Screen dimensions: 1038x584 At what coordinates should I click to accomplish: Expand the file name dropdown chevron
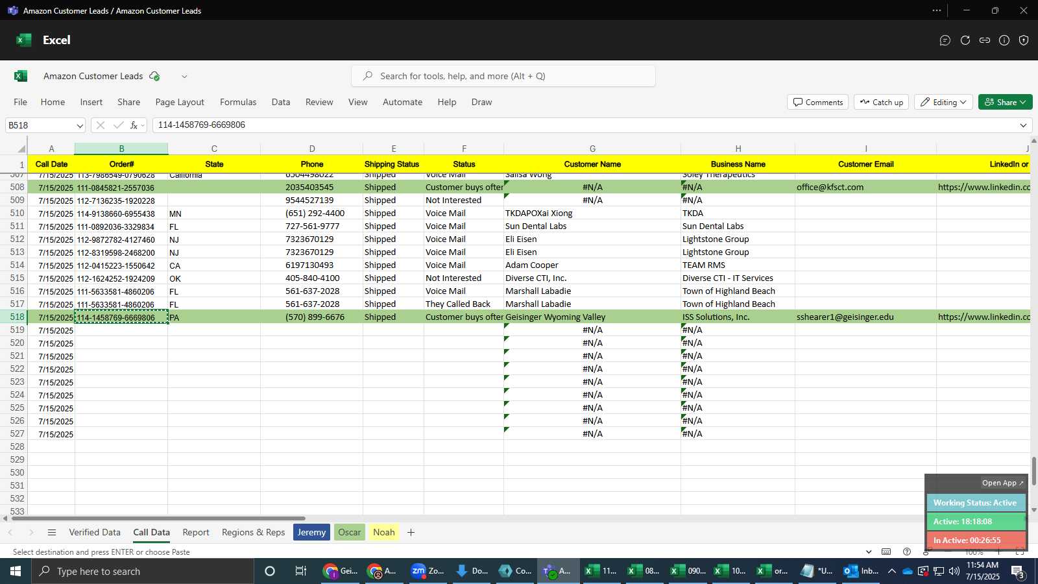(x=184, y=77)
